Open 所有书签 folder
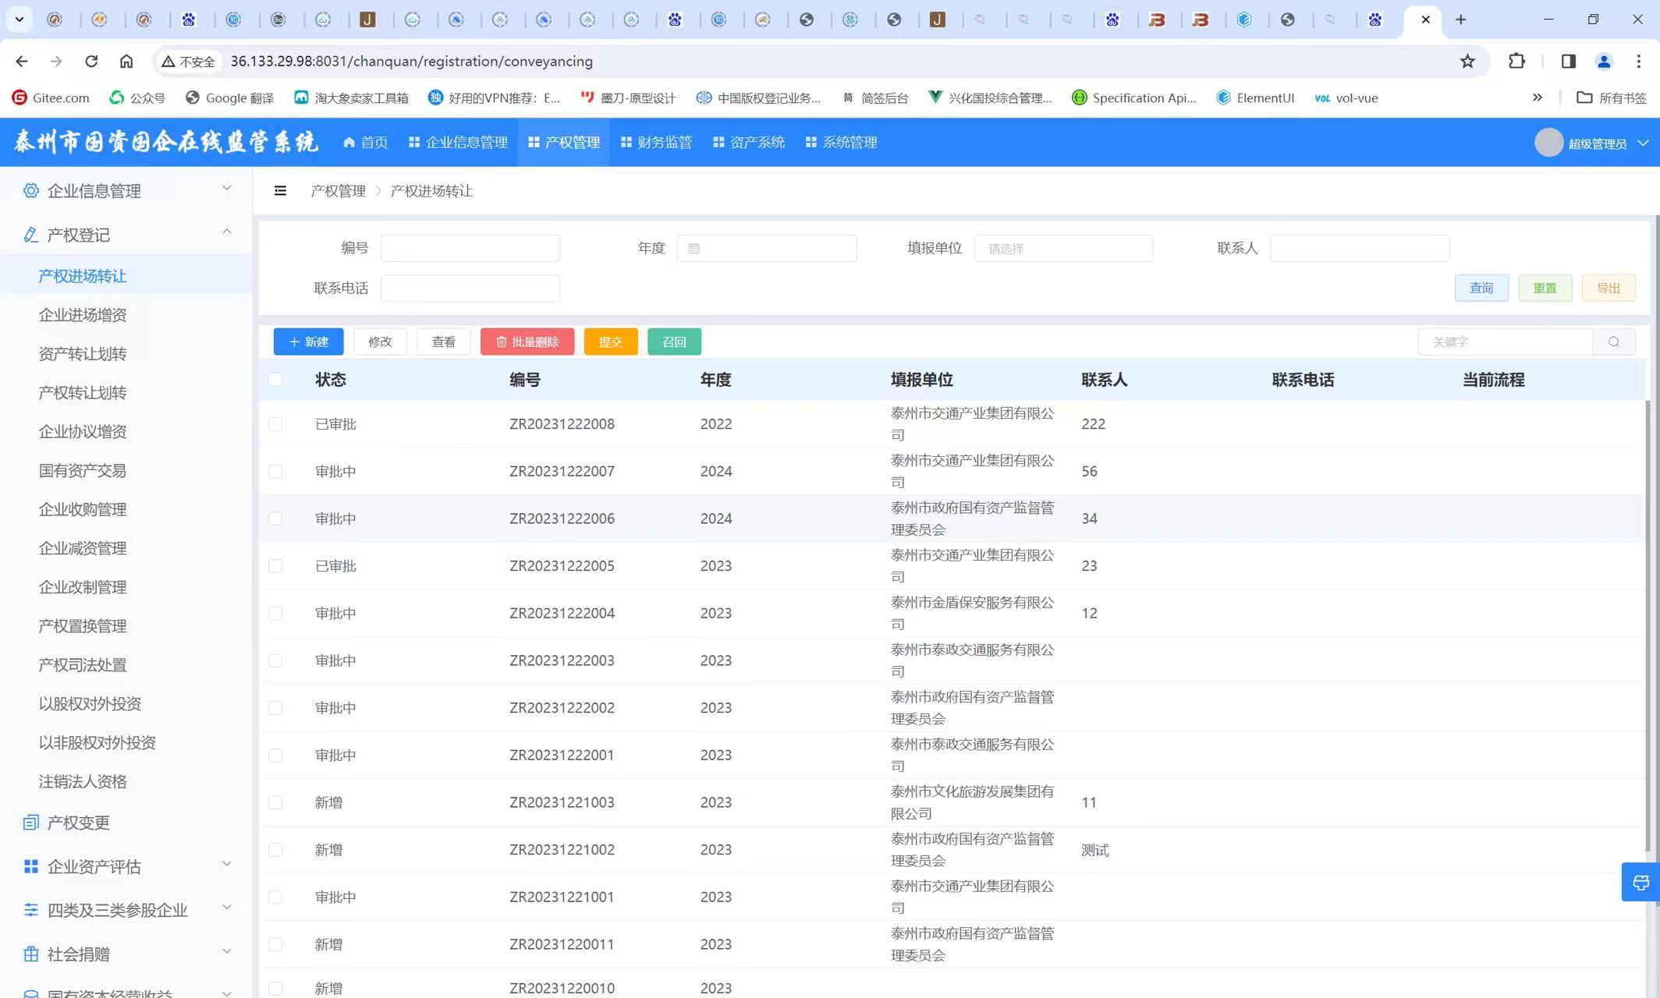Screen dimensions: 1660x998 1611,97
